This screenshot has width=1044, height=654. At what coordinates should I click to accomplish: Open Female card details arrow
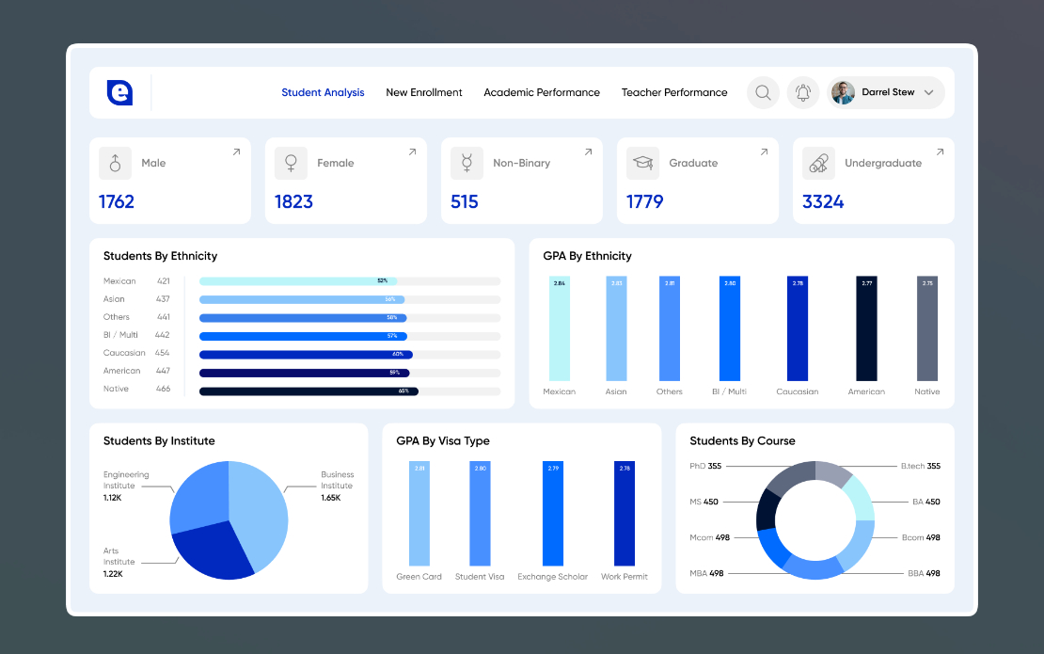pos(412,152)
